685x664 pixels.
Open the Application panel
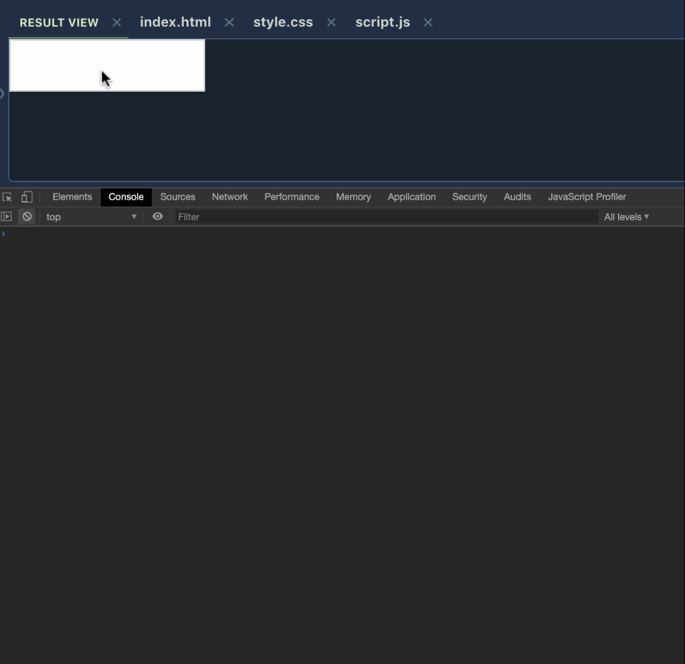pyautogui.click(x=412, y=197)
